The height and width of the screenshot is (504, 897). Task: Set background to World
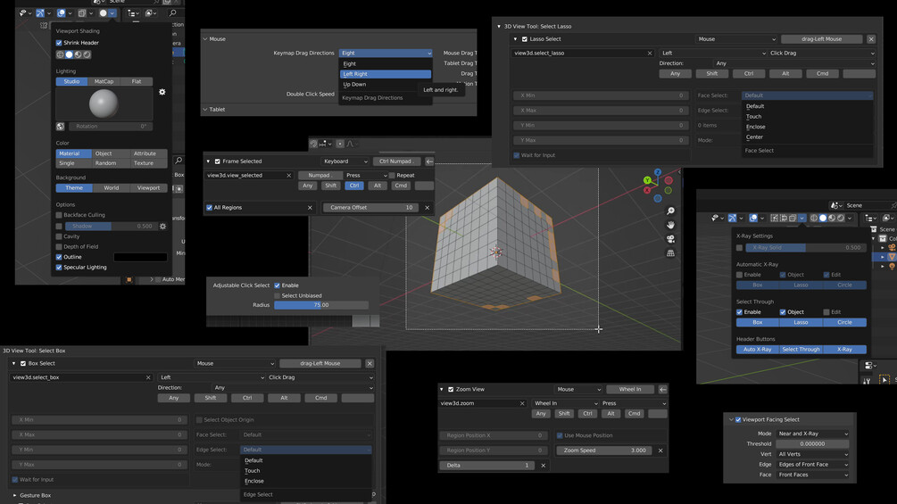(x=111, y=188)
